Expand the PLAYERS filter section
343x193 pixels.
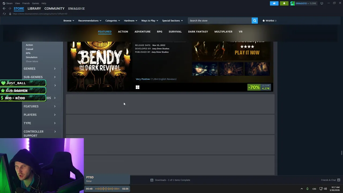(40, 115)
